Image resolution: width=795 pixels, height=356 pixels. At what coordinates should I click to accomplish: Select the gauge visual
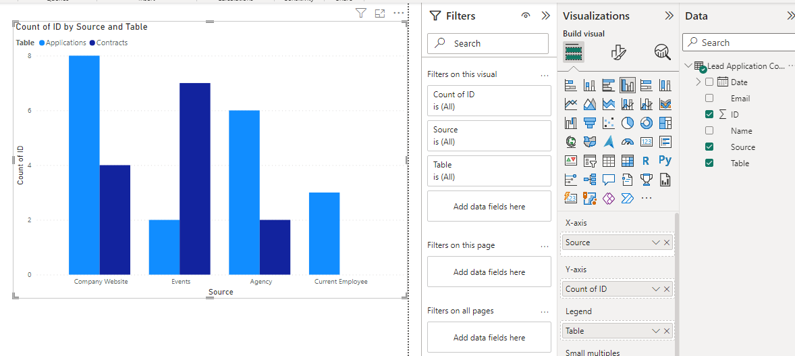[x=627, y=142]
